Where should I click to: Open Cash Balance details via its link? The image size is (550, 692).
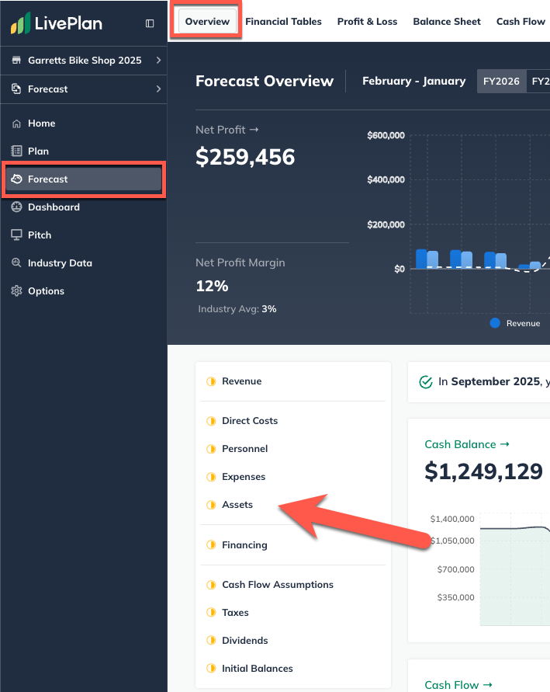[467, 444]
